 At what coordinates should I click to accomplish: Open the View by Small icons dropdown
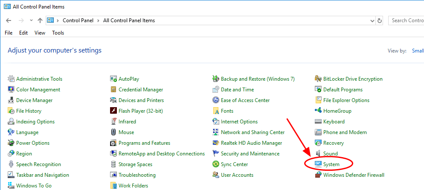point(417,51)
